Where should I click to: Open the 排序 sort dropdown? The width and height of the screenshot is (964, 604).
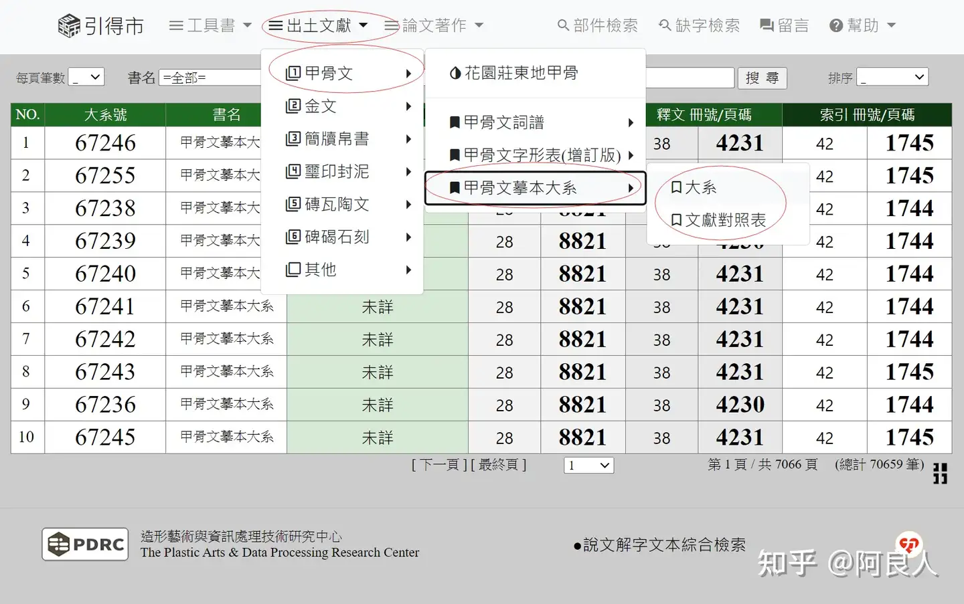[x=892, y=78]
